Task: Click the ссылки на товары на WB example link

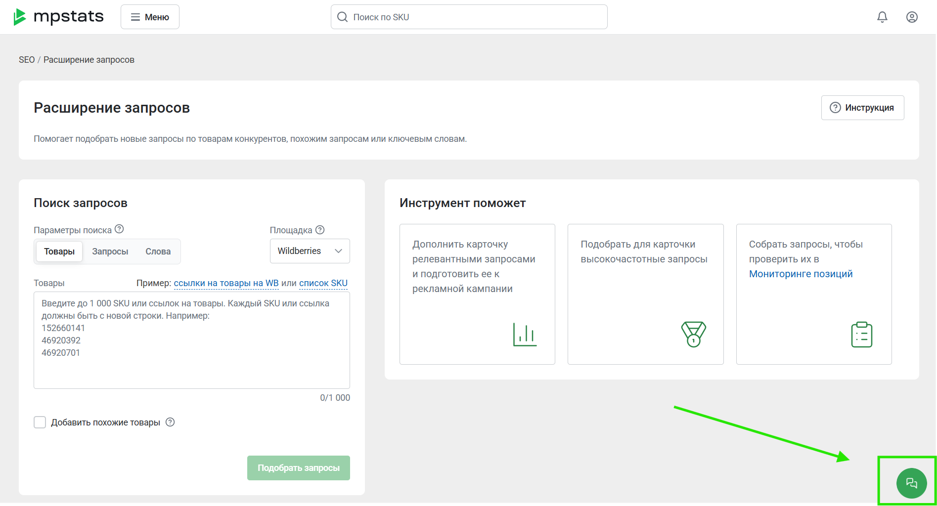Action: tap(226, 283)
